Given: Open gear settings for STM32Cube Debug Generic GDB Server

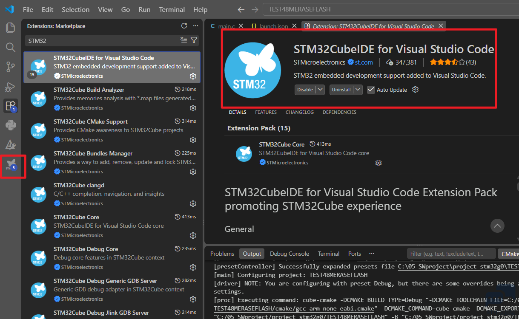Looking at the screenshot, I should (x=193, y=299).
